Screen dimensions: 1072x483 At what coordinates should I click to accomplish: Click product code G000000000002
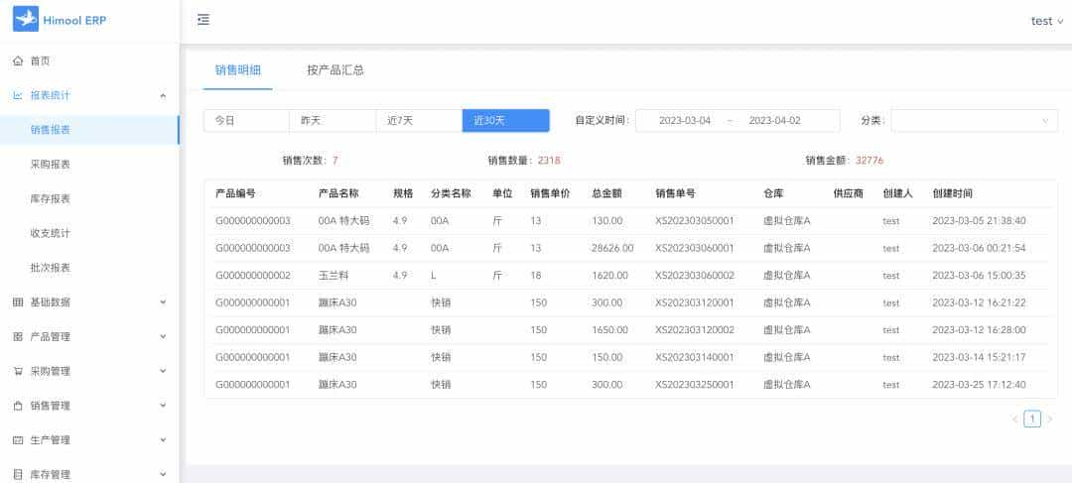253,276
